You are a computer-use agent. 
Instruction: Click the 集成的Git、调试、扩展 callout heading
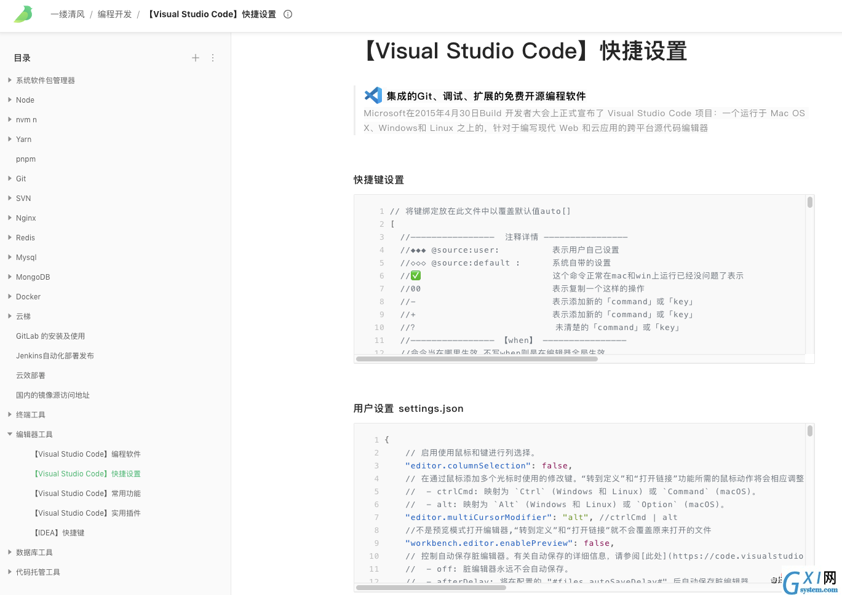[486, 96]
